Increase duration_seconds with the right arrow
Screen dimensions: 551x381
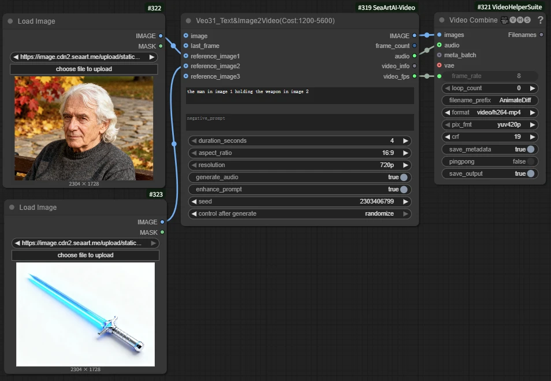(406, 141)
